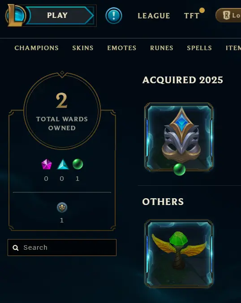241x303 pixels.
Task: Select the cyan triangle gem icon
Action: [63, 164]
